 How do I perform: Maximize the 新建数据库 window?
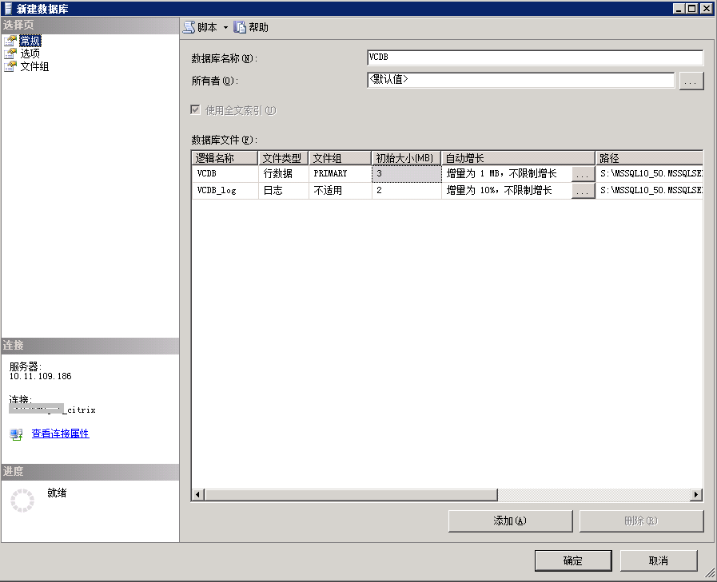coord(692,8)
